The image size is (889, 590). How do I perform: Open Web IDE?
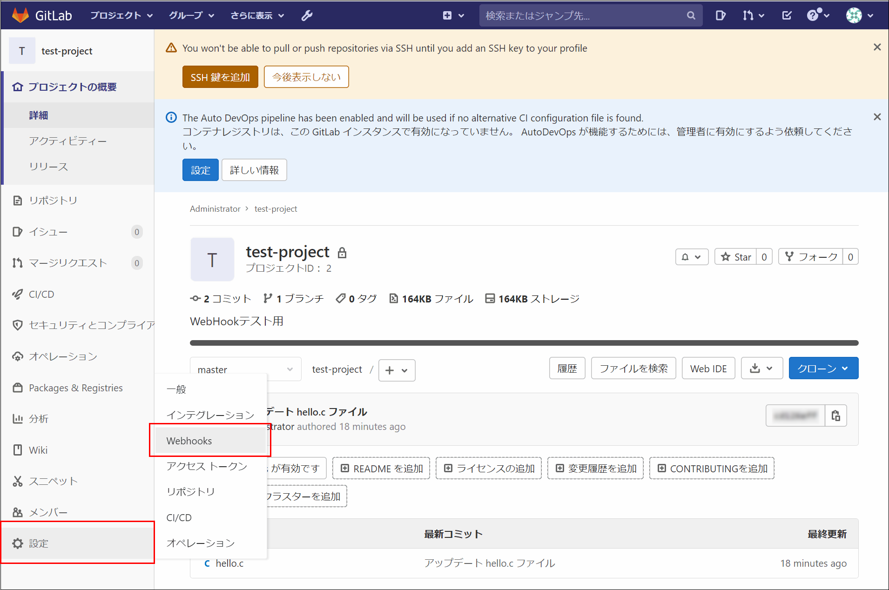click(708, 369)
